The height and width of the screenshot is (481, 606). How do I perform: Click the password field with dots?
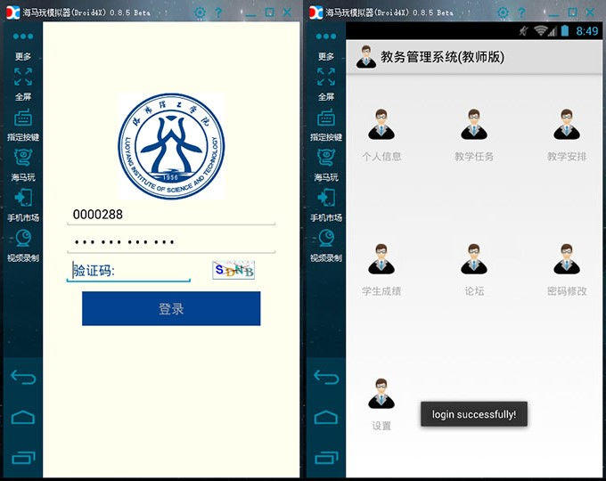pyautogui.click(x=171, y=242)
